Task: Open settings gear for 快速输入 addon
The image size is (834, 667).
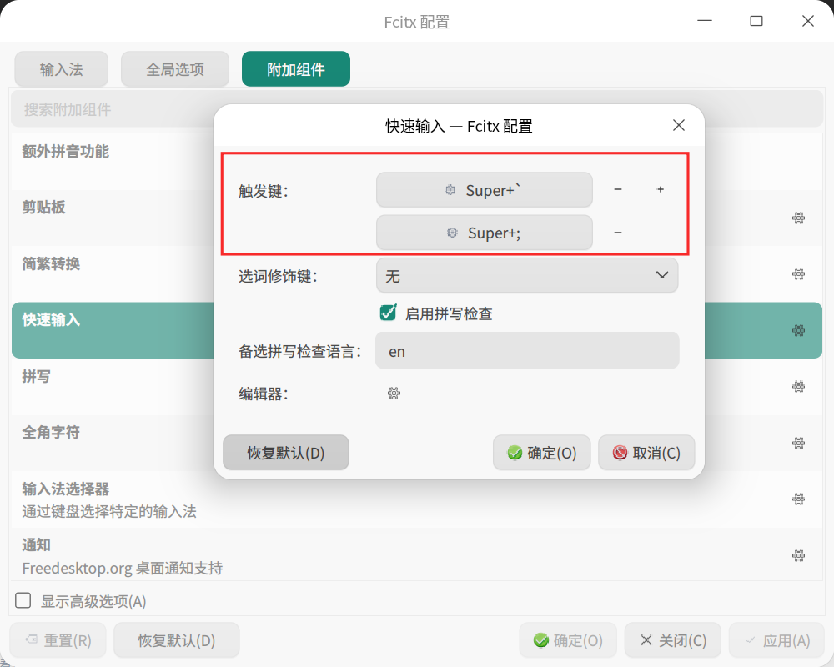Action: (x=798, y=330)
